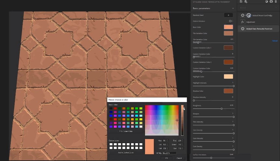Open the blend mode dropdown above the layers
This screenshot has width=280, height=161.
coord(257,8)
